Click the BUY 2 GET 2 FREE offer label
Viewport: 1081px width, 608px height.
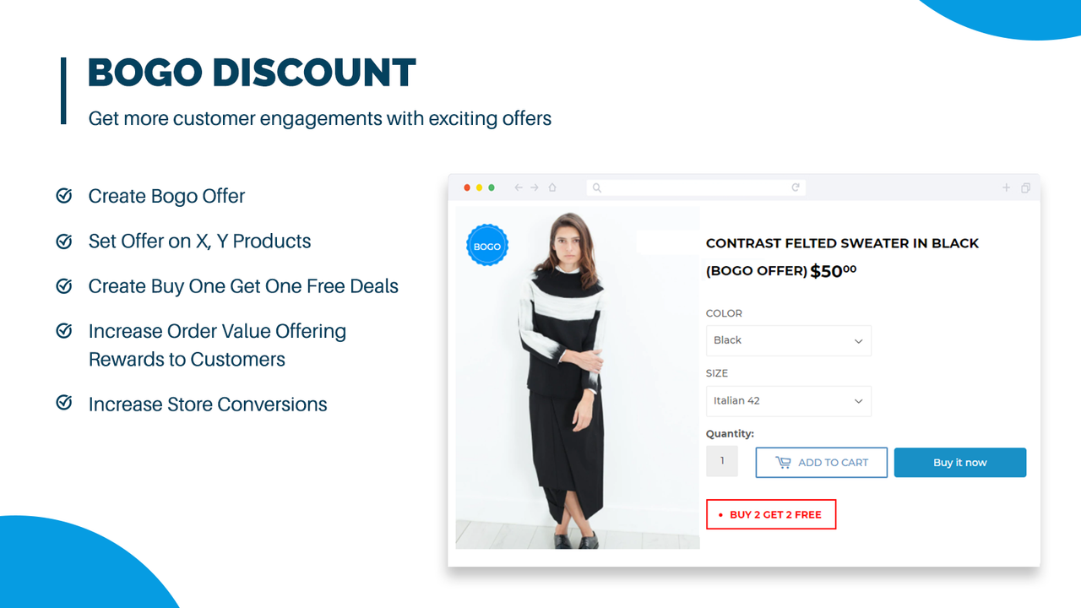tap(771, 514)
